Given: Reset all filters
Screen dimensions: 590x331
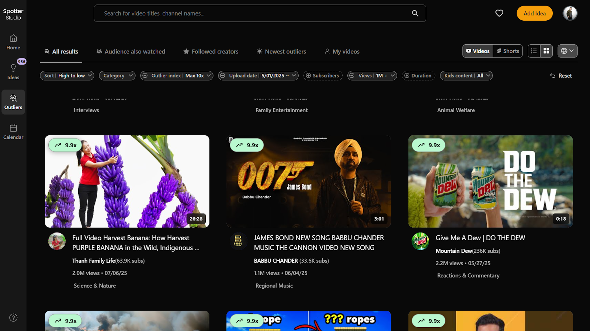Looking at the screenshot, I should click(x=561, y=76).
